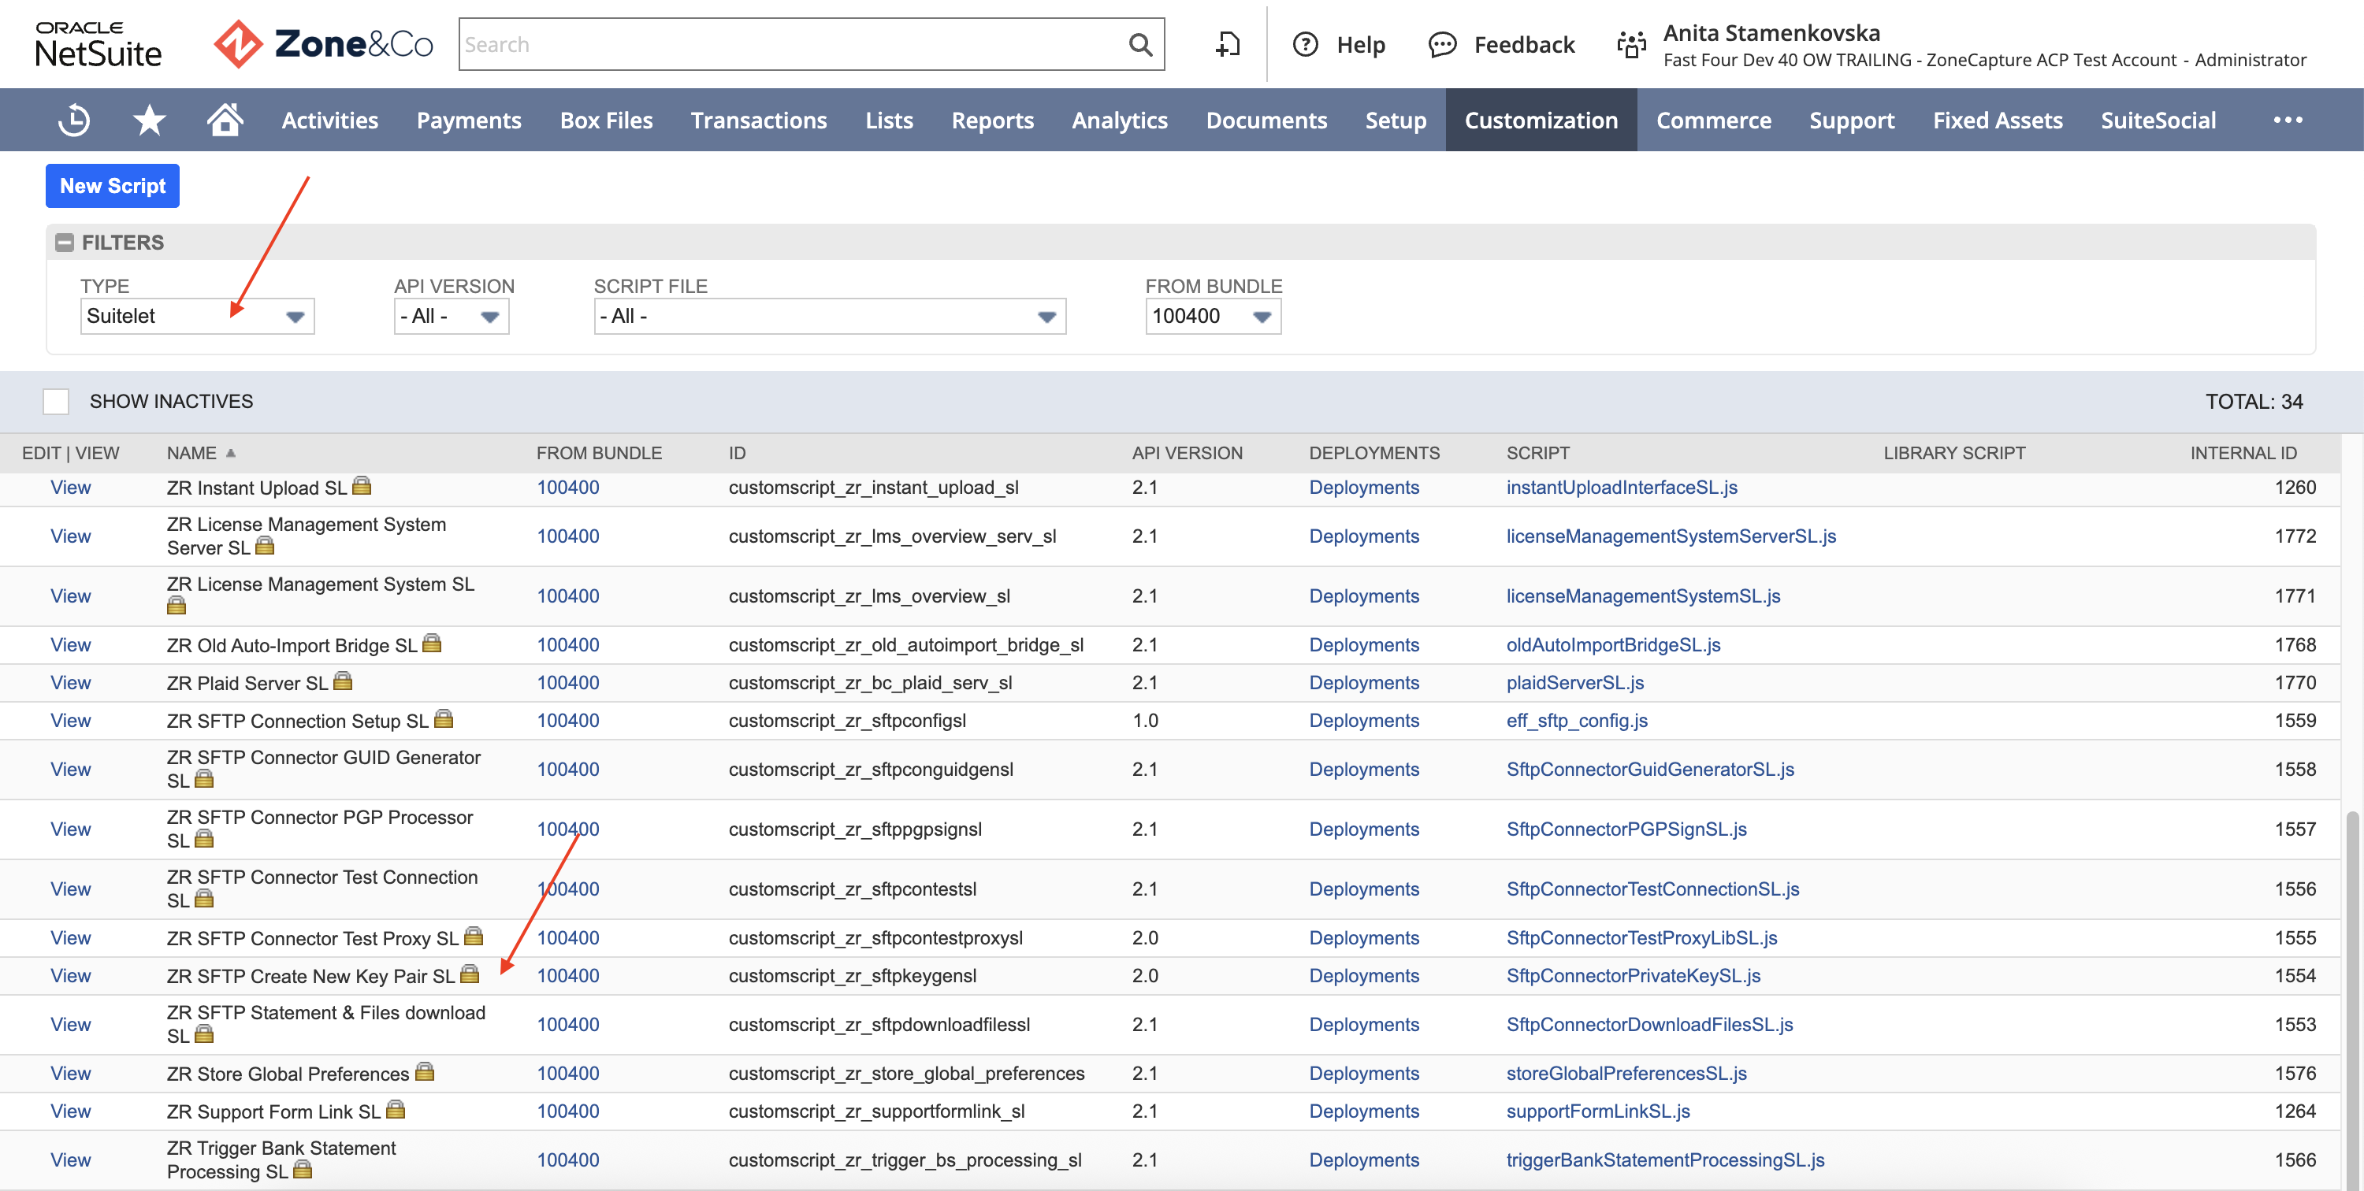Click the change roles people icon
Screen dimensions: 2364x1191
[1630, 44]
